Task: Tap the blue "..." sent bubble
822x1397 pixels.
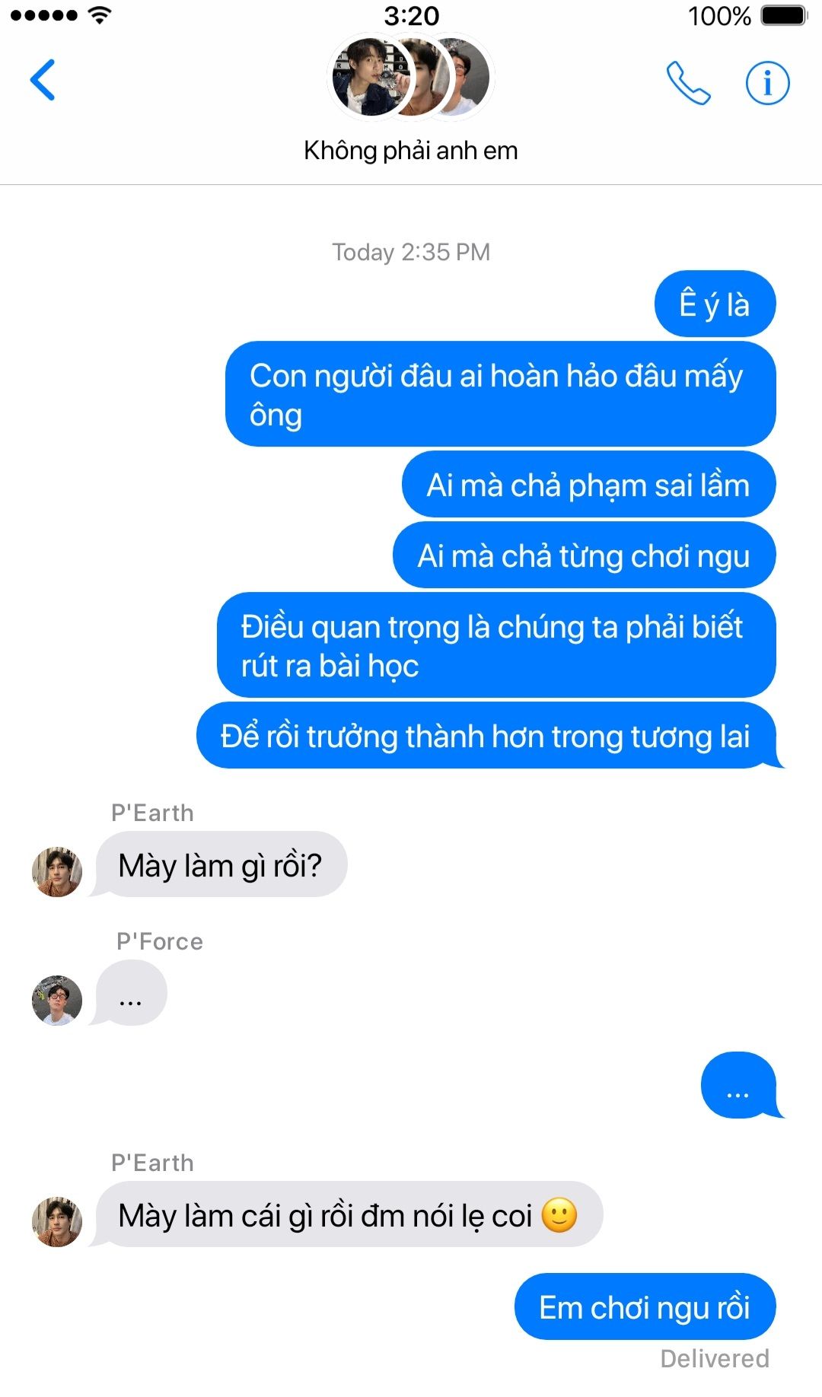Action: (x=738, y=1085)
